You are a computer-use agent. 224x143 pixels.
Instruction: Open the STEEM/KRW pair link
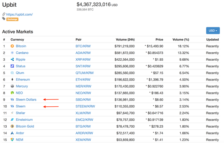click(85, 106)
